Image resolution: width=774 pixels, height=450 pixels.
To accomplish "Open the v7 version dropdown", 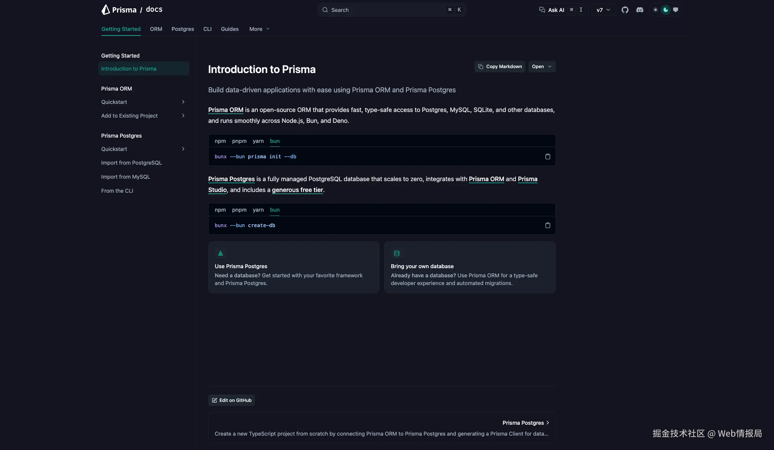I will point(603,10).
